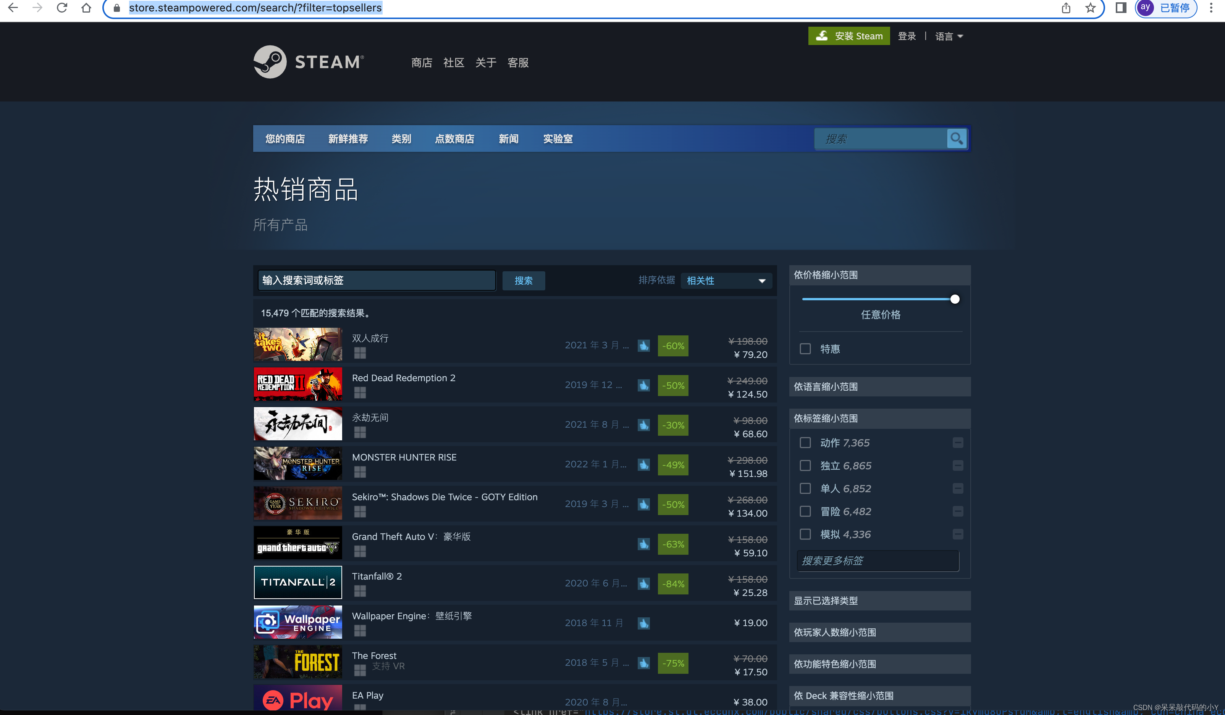The image size is (1225, 715).
Task: Open the browser side panel icon
Action: click(x=1121, y=8)
